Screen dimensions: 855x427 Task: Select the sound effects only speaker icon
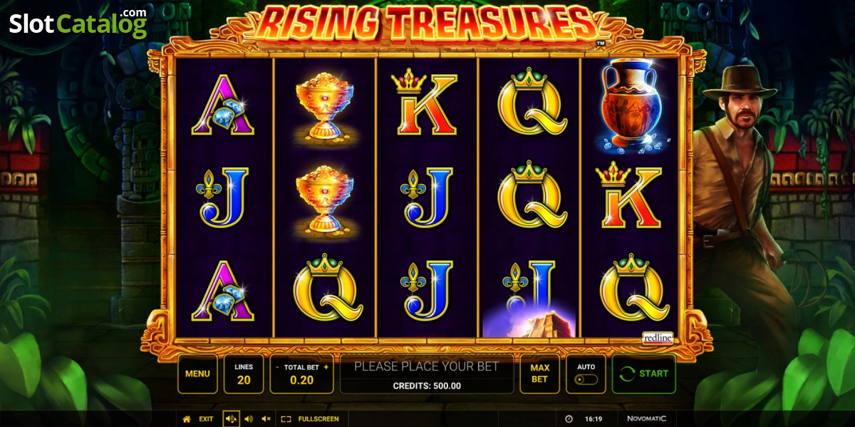click(x=248, y=419)
